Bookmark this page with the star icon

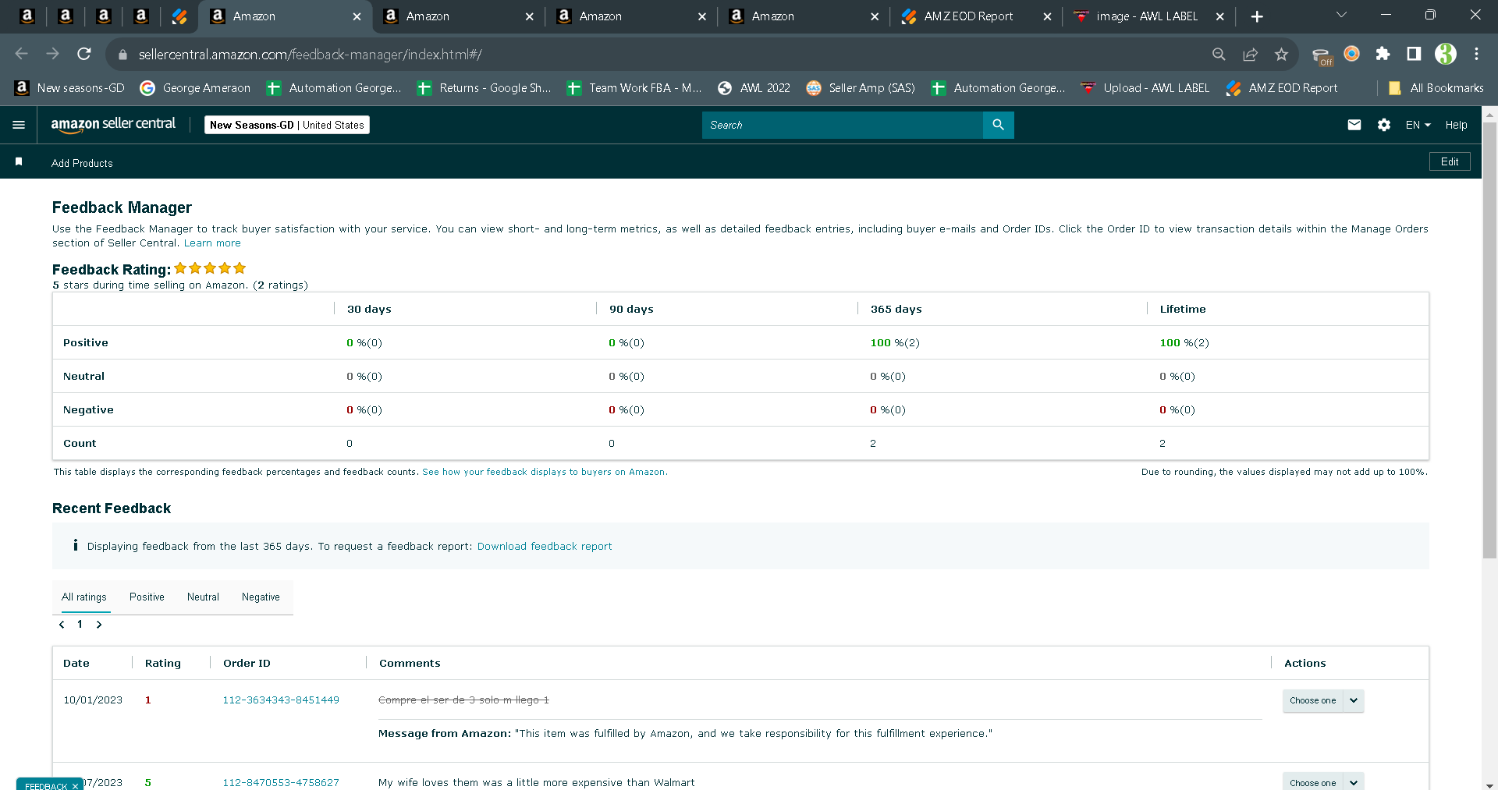pos(1281,54)
